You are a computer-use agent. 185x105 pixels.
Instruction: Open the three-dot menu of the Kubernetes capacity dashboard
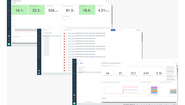[x=175, y=63]
